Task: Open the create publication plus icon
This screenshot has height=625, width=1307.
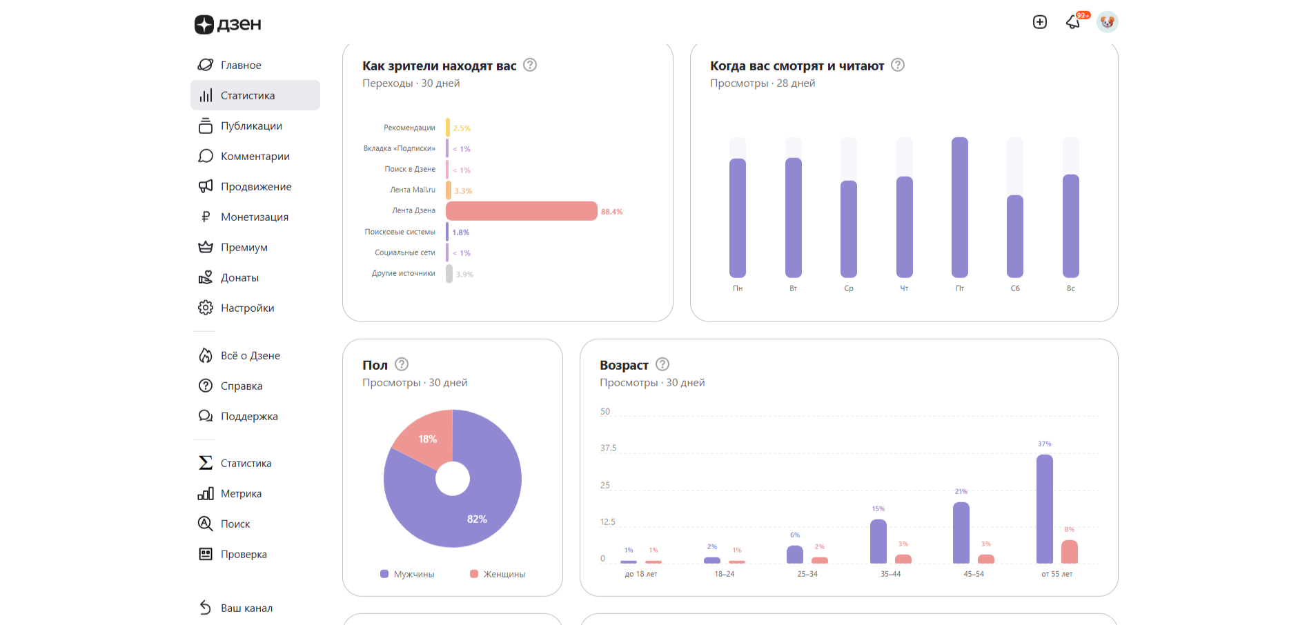Action: pyautogui.click(x=1040, y=22)
